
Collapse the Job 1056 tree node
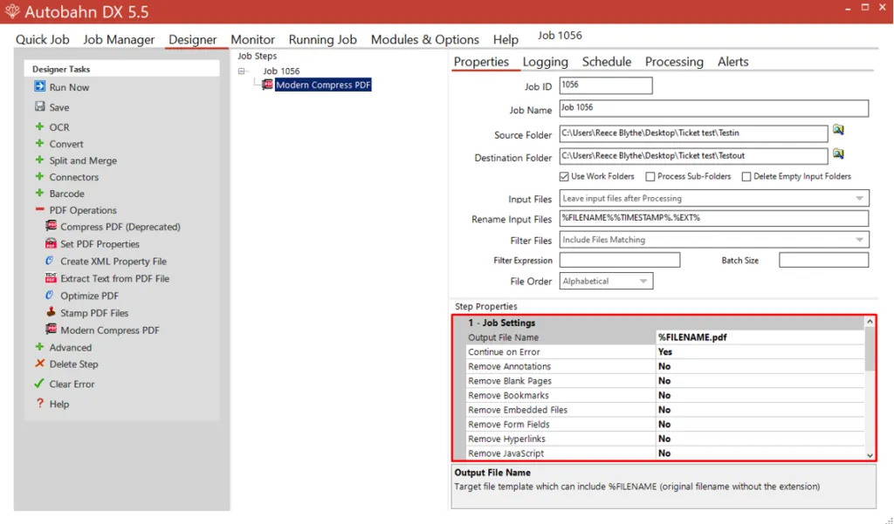point(241,71)
